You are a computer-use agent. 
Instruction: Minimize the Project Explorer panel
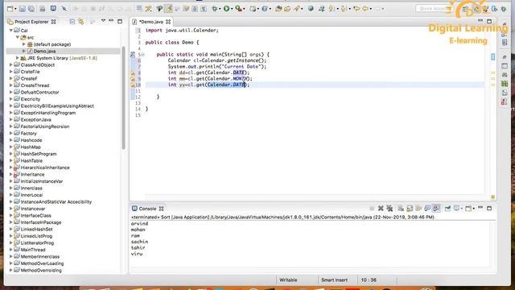click(111, 21)
